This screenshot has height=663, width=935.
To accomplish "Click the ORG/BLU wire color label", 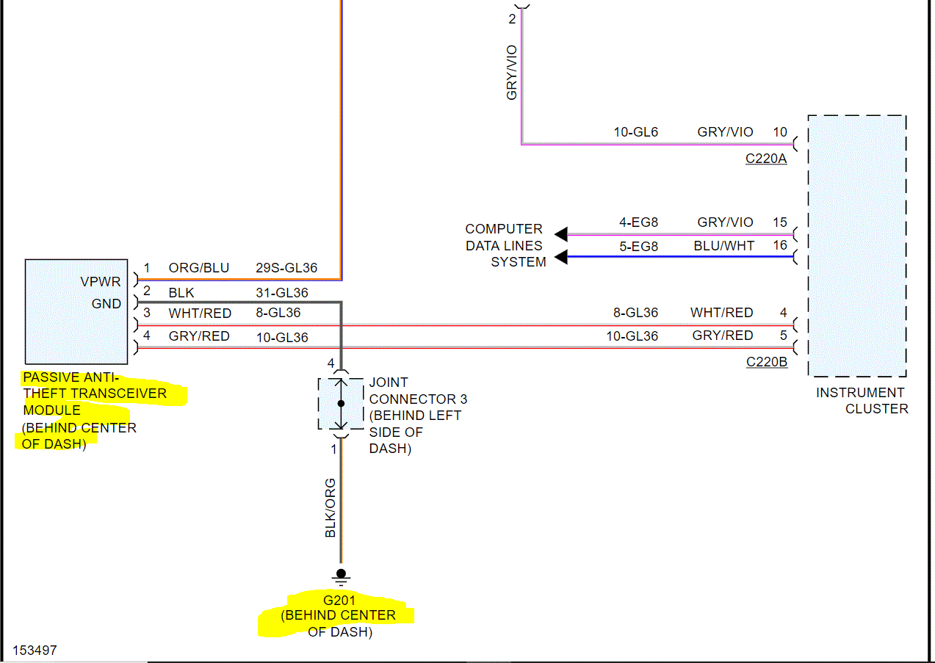I will (x=199, y=268).
